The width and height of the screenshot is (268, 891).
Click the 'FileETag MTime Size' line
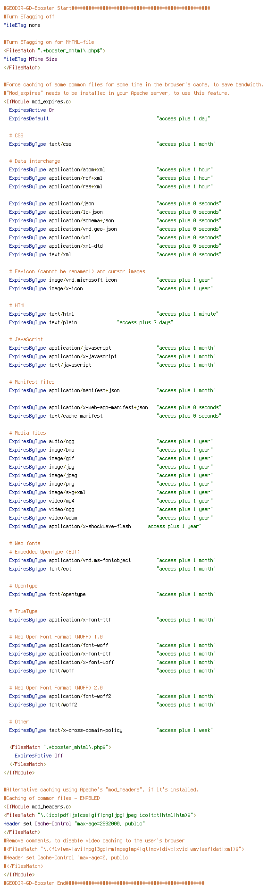pyautogui.click(x=30, y=59)
